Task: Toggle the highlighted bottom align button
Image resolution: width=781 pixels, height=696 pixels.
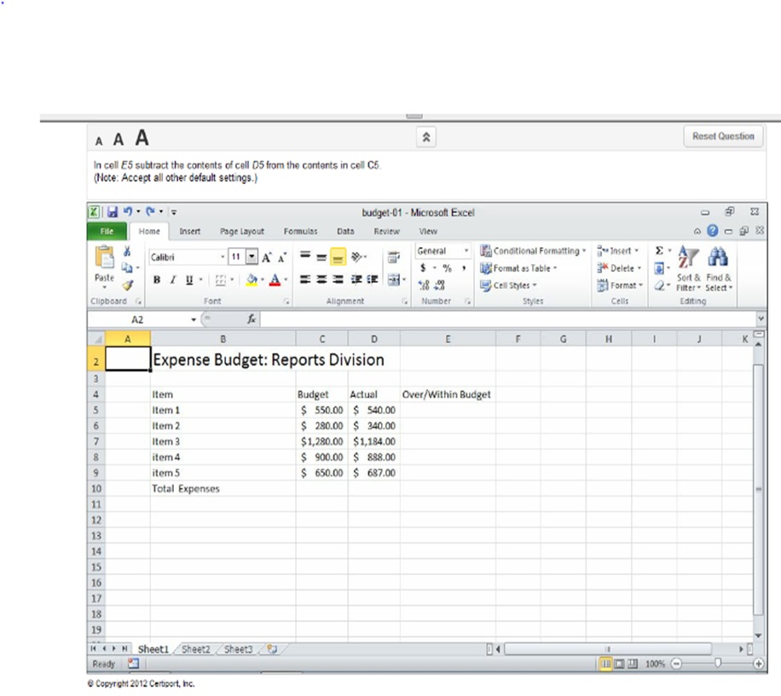Action: coord(337,256)
